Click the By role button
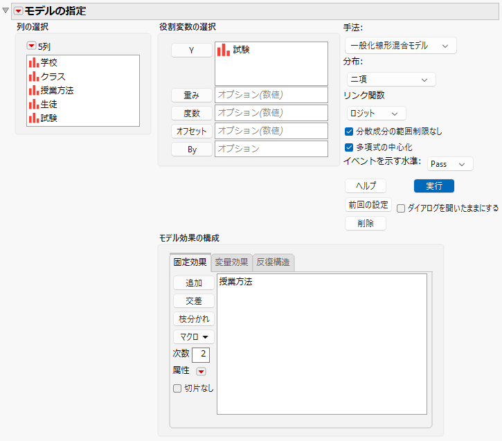Viewport: 502px width, 441px height. (x=191, y=150)
